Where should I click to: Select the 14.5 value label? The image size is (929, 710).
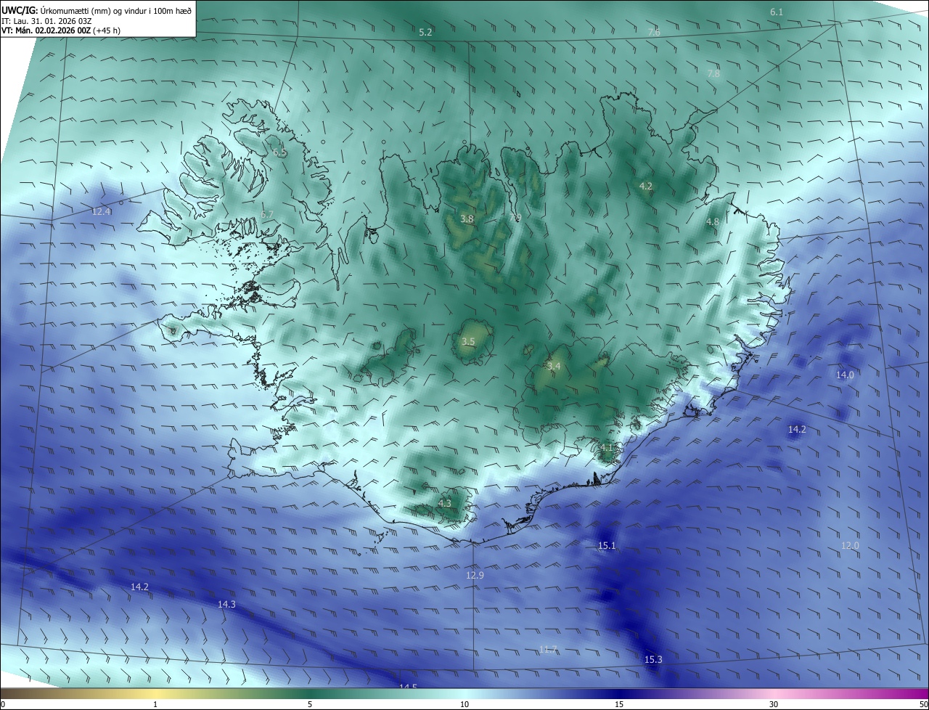coord(408,686)
